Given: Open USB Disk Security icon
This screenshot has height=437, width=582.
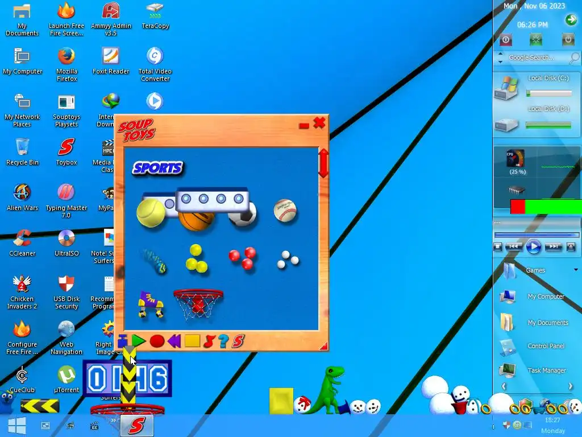Looking at the screenshot, I should (x=66, y=292).
